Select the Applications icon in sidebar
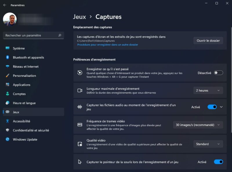232x172 pixels. [x=8, y=85]
